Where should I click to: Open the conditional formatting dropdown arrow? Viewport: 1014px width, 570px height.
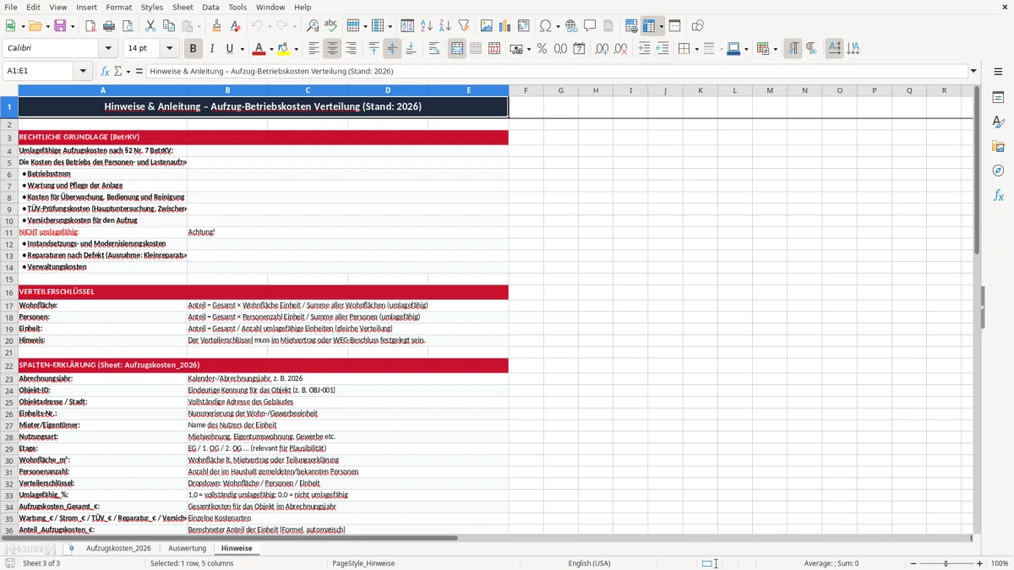pyautogui.click(x=775, y=49)
